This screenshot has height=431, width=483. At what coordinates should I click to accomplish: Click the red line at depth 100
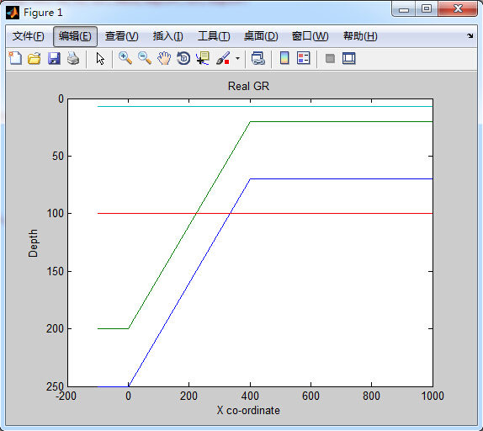click(x=265, y=213)
